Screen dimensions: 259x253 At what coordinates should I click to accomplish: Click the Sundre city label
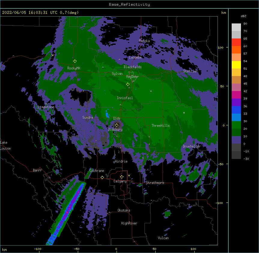click(x=88, y=117)
